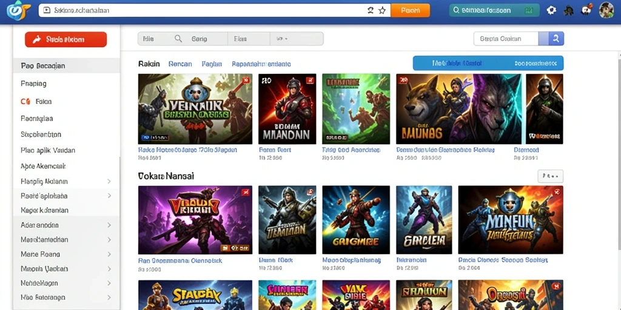Open the ERACIEIA game thumbnail
Screen dimensions: 621x310
click(x=424, y=220)
